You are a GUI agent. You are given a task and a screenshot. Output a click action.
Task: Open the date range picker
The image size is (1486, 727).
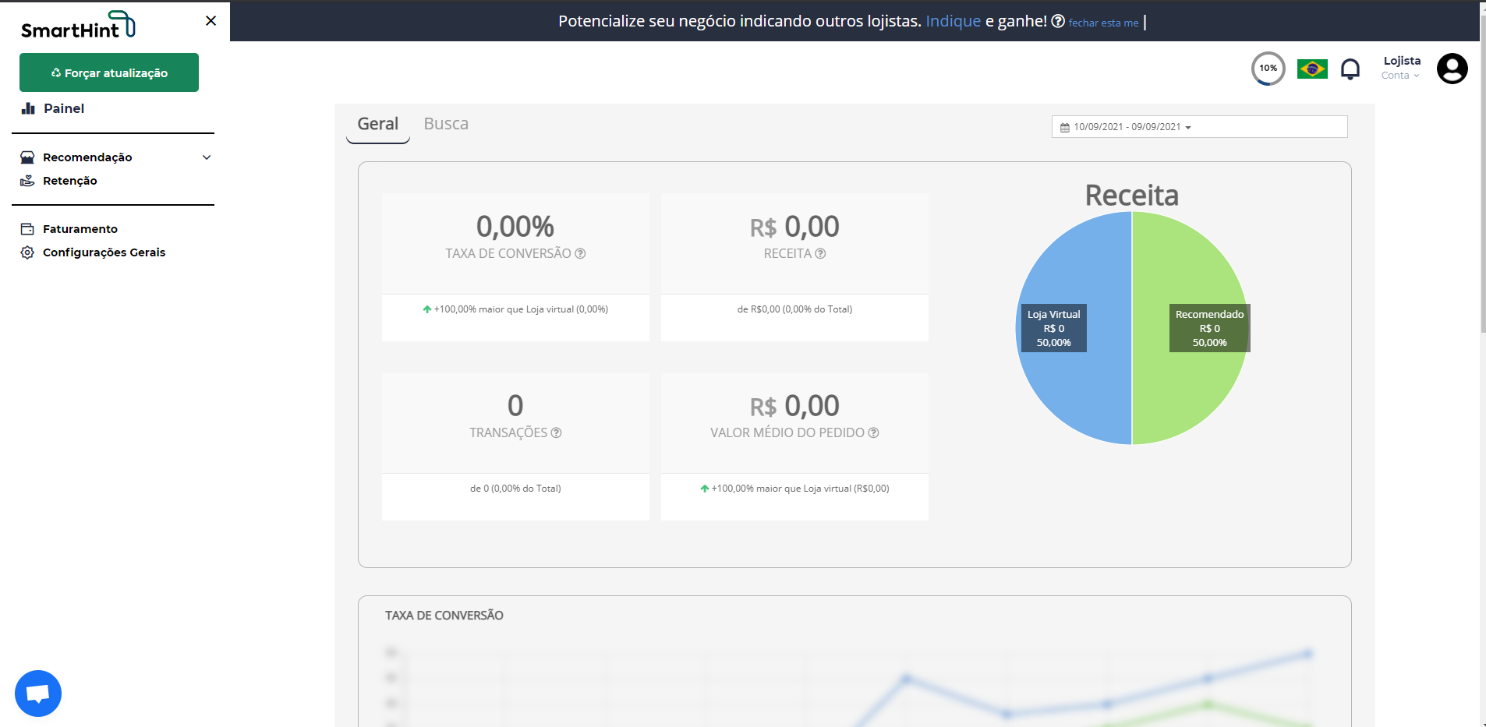coord(1199,127)
